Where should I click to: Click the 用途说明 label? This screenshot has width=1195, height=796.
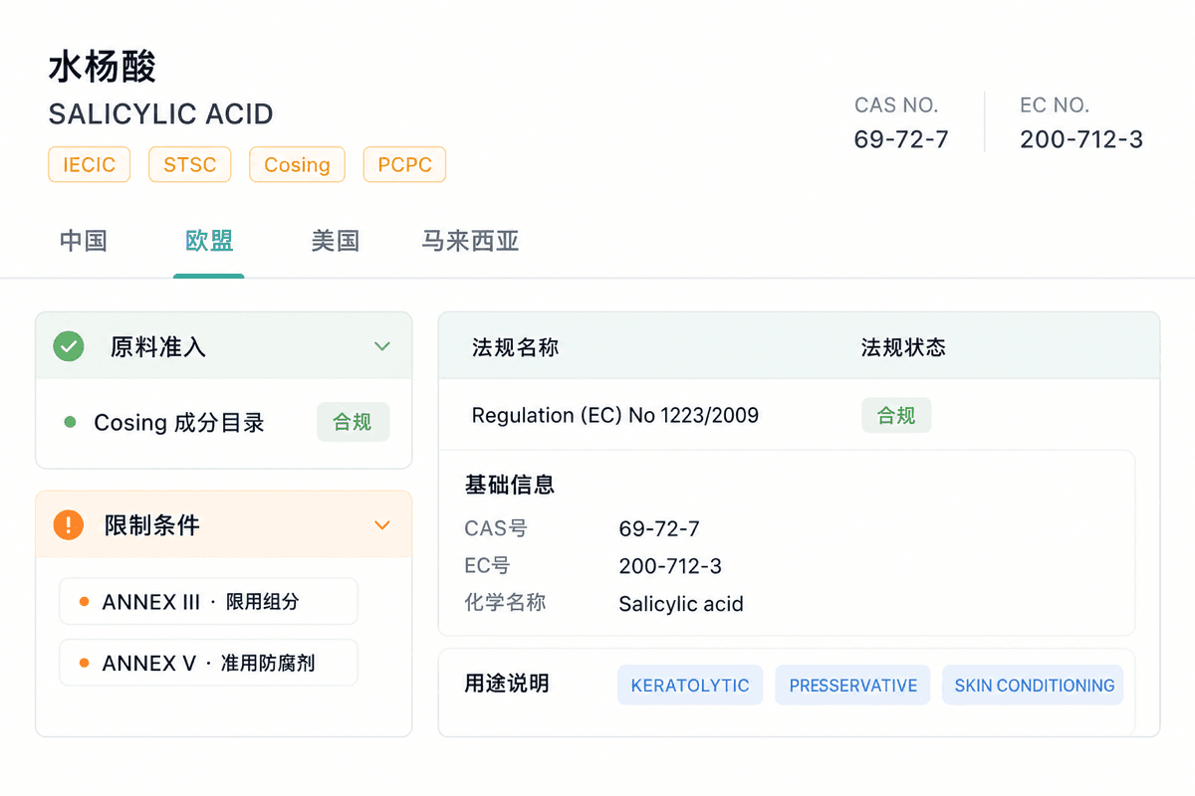click(x=507, y=684)
